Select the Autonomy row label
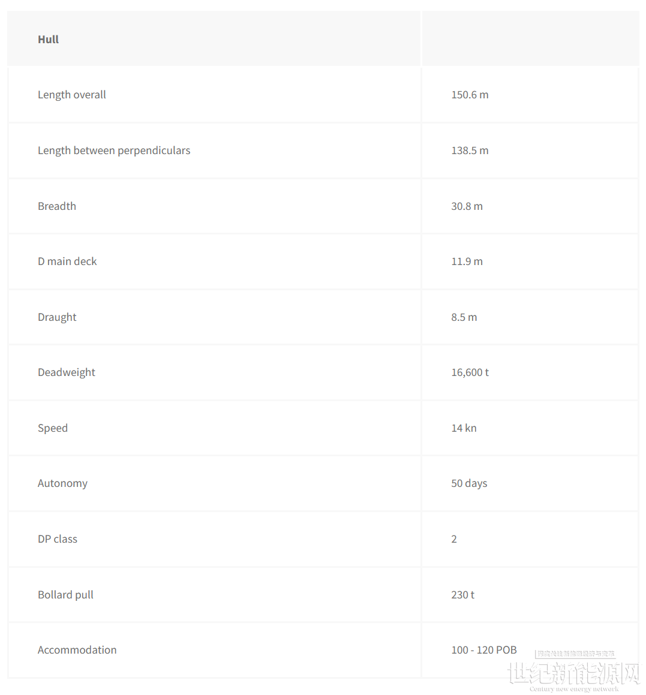Screen dimensions: 646x695 62,483
